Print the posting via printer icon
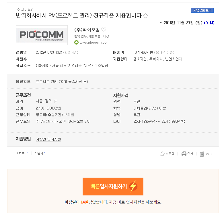The height and width of the screenshot is (219, 224). pos(184,154)
